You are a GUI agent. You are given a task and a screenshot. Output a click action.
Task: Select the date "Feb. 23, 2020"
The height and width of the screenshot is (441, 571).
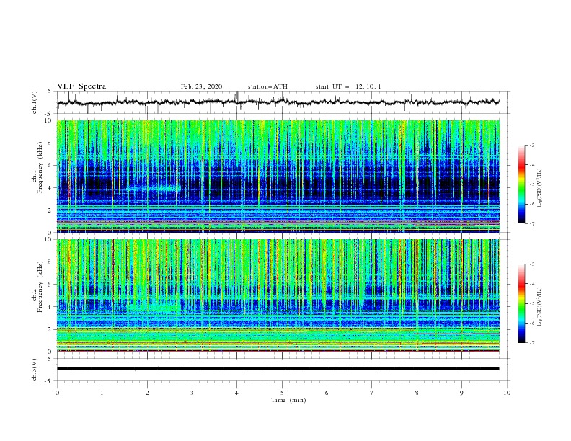[x=201, y=86]
